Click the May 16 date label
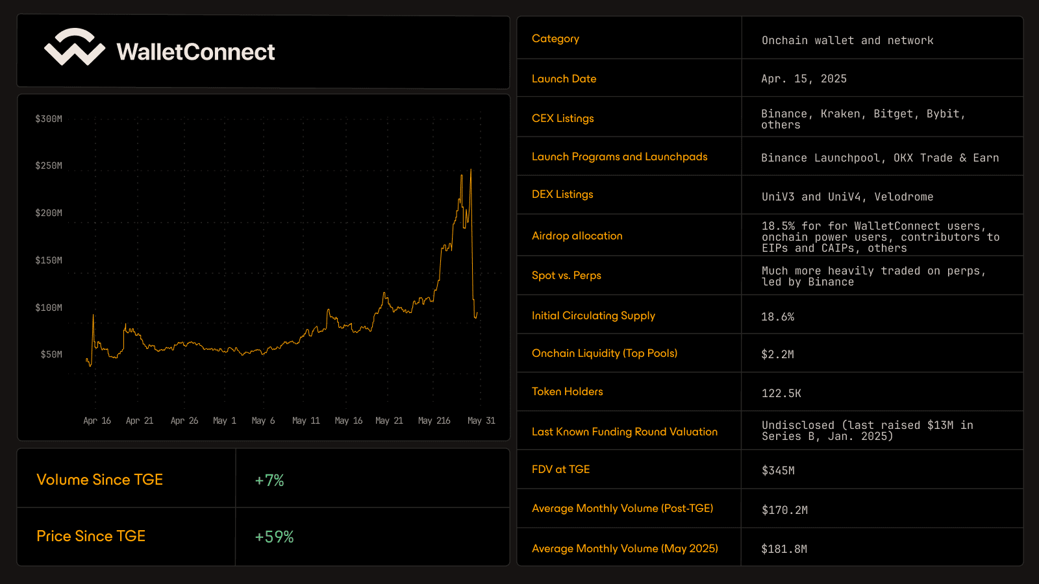 [349, 420]
